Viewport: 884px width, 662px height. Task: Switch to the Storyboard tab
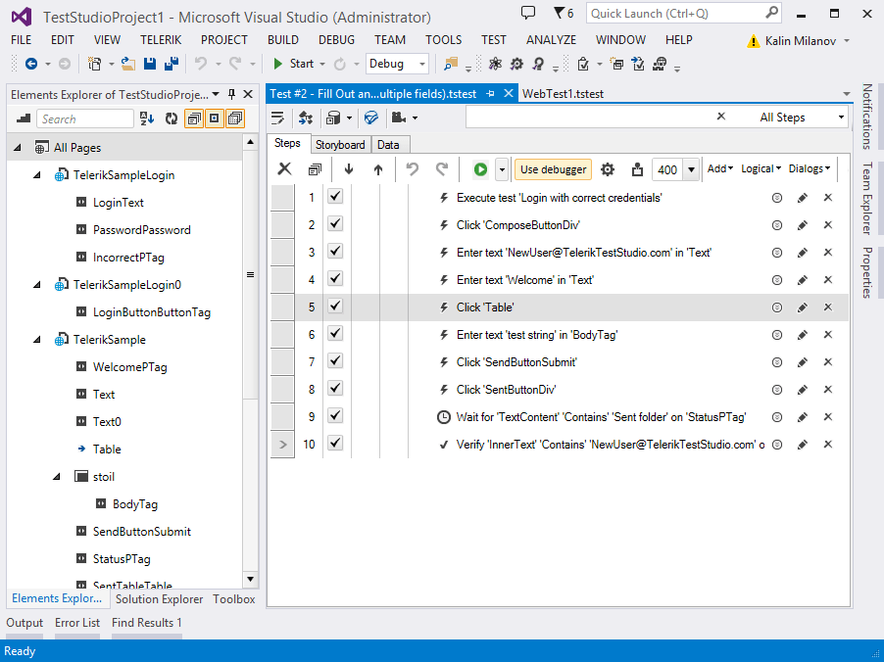point(340,145)
